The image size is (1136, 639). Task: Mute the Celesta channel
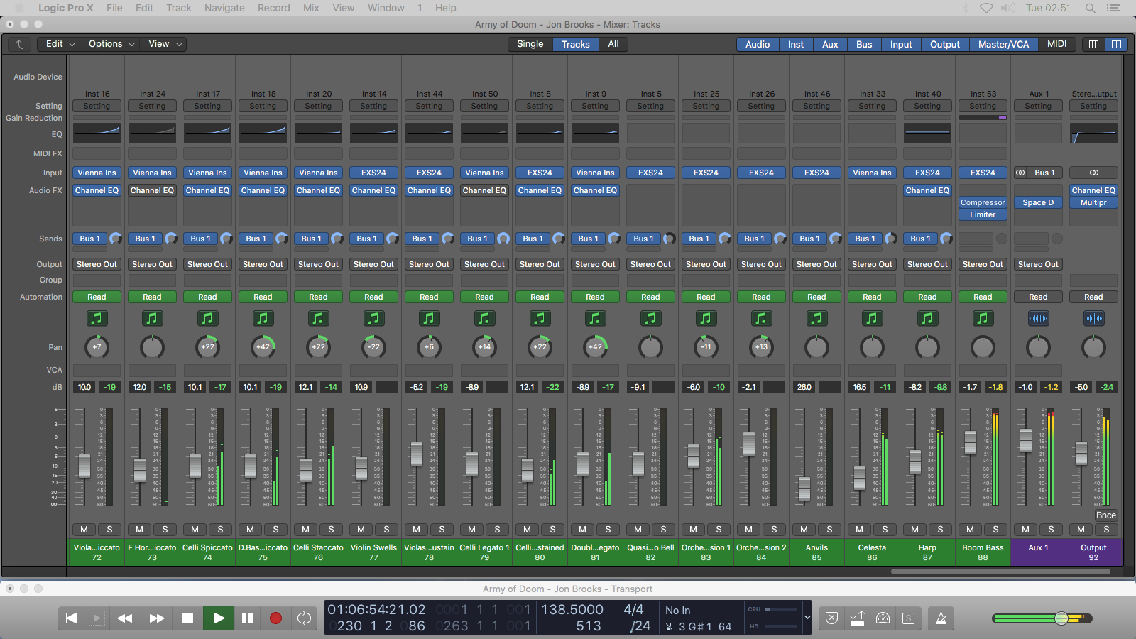tap(858, 529)
